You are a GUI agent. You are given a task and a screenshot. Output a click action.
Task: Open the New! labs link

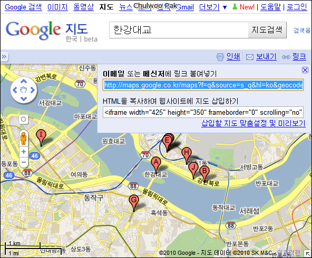(247, 7)
